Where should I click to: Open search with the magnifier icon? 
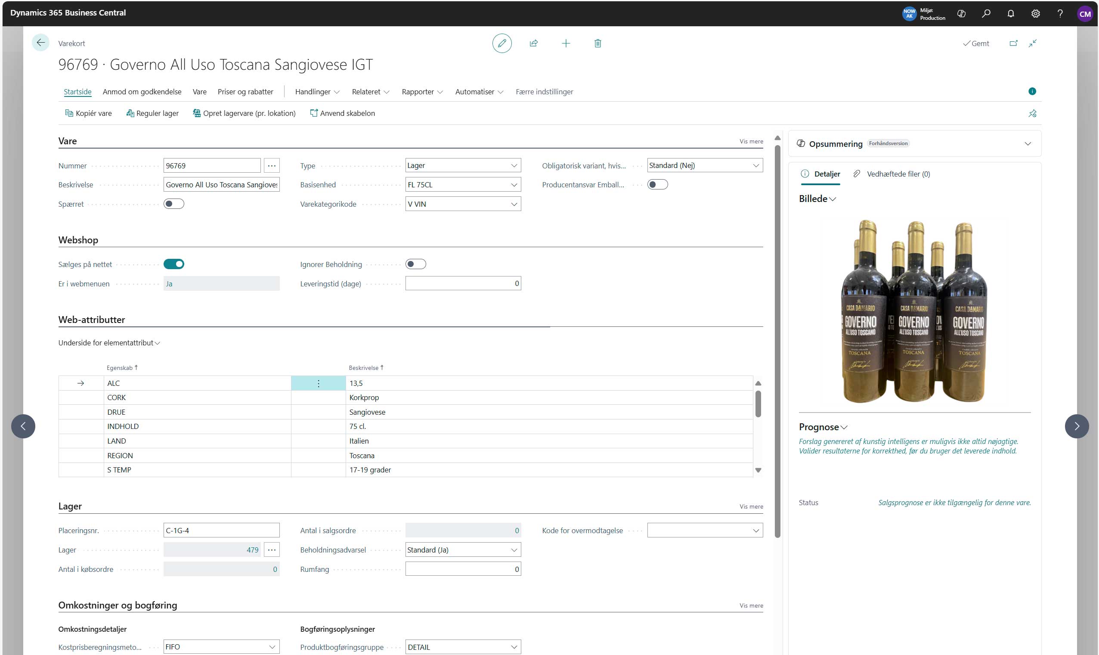986,13
